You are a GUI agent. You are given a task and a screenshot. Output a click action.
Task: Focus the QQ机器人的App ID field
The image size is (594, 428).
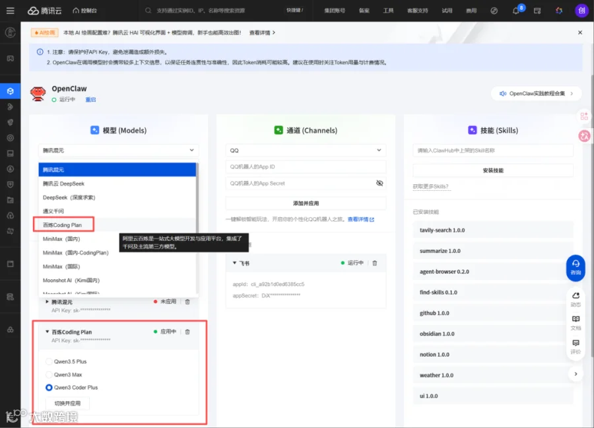[x=306, y=167]
